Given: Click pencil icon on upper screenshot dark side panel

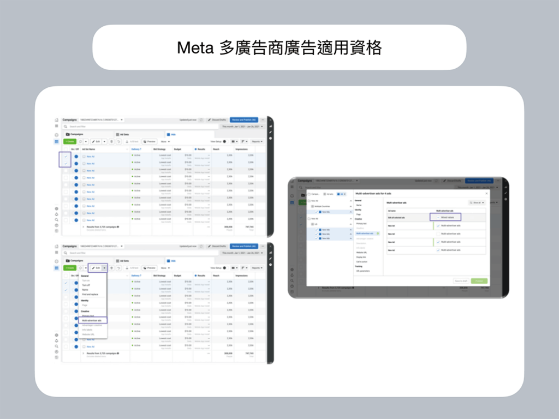Looking at the screenshot, I should [x=271, y=132].
